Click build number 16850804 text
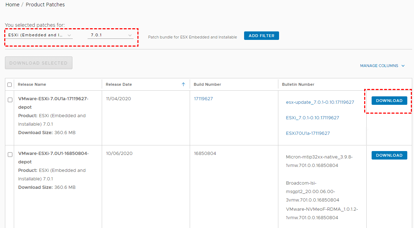The width and height of the screenshot is (414, 228). click(x=205, y=153)
